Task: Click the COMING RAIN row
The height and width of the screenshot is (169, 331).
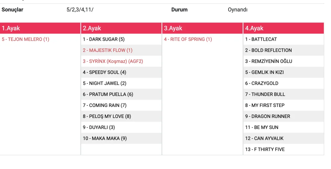Action: (x=104, y=105)
